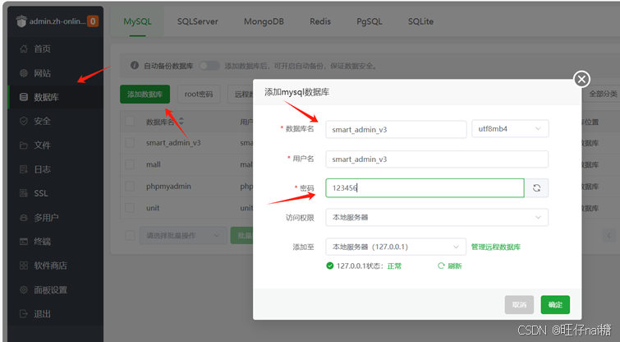Screen dimensions: 620x342
Task: Switch to the PgSQL tab
Action: pyautogui.click(x=370, y=21)
